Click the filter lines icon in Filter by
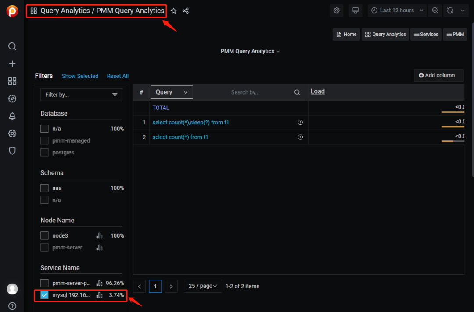 click(115, 95)
